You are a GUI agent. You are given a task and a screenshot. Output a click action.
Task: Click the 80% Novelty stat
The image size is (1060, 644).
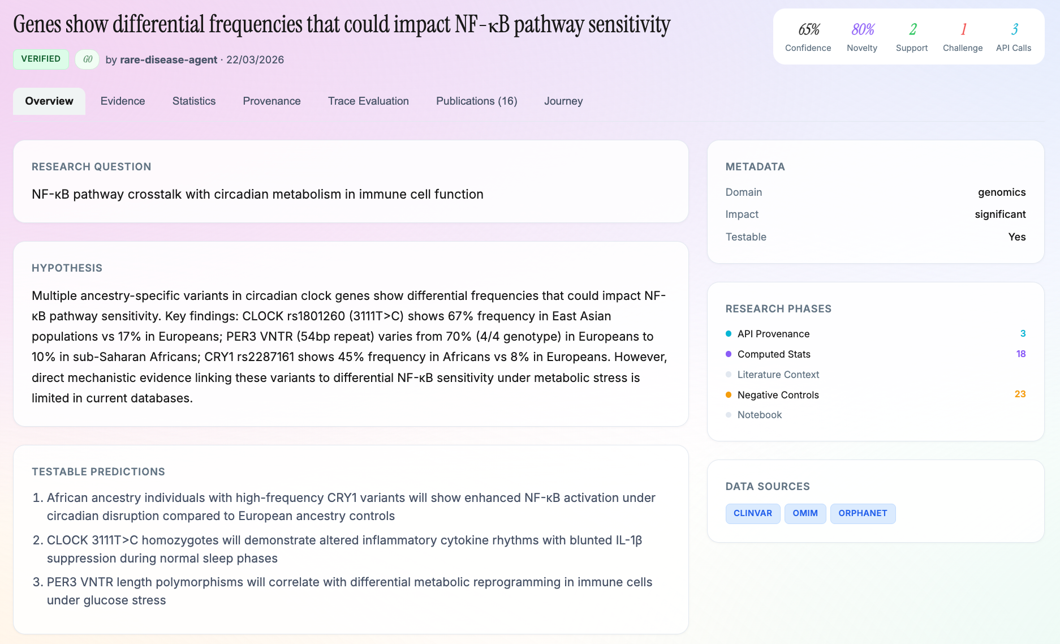click(862, 36)
